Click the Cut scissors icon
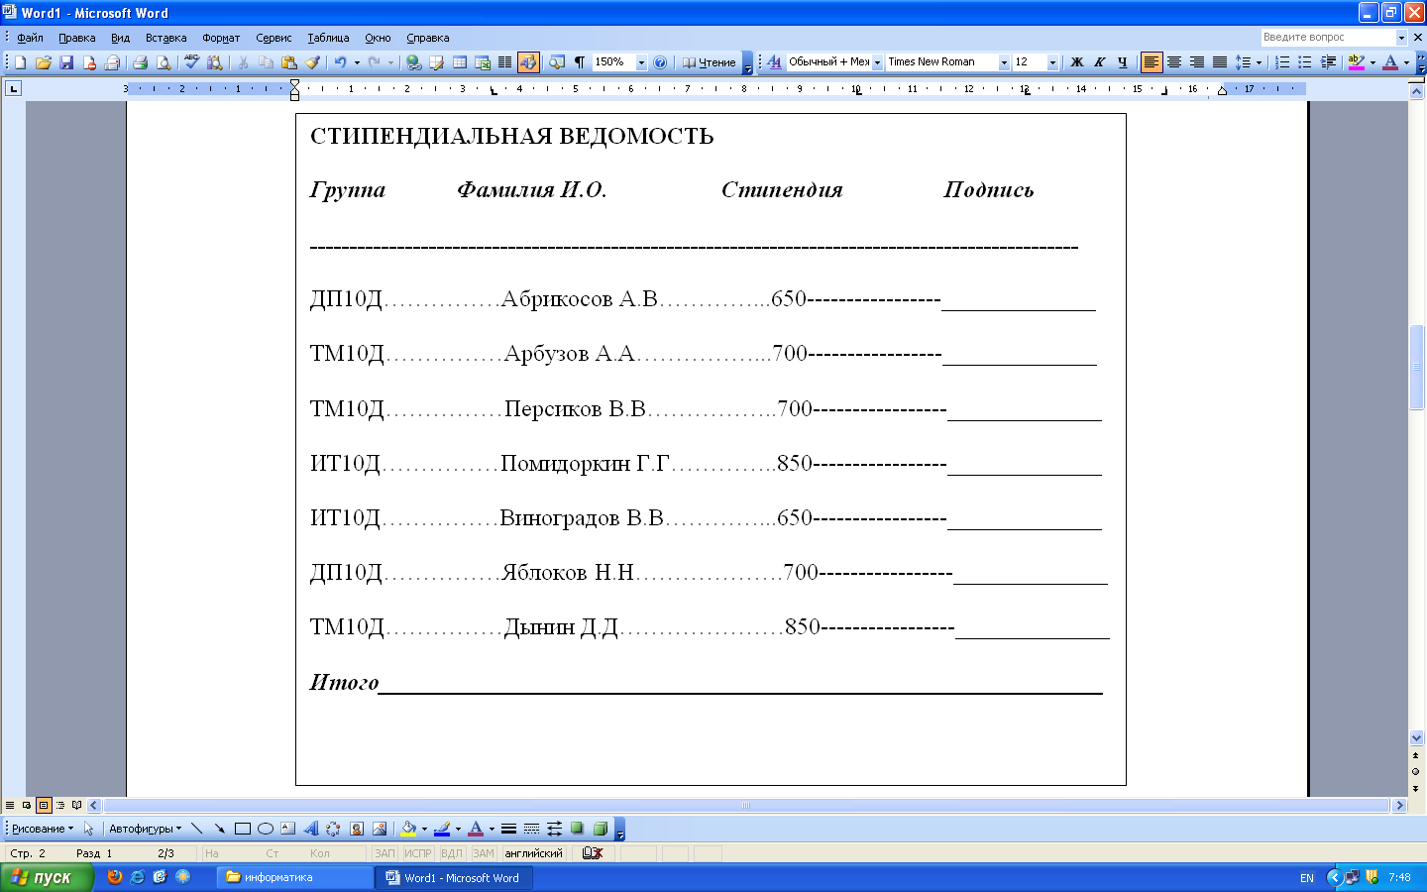Image resolution: width=1427 pixels, height=892 pixels. (243, 62)
